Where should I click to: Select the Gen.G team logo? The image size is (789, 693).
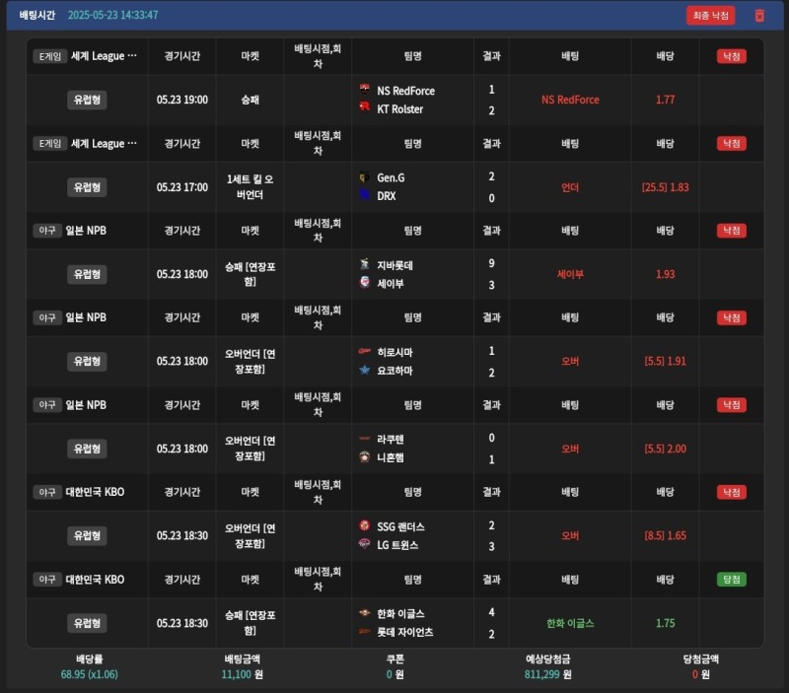click(x=365, y=178)
